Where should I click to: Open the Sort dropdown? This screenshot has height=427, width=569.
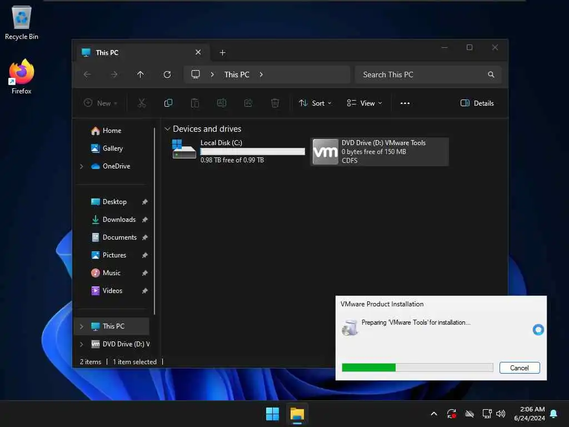(x=315, y=103)
